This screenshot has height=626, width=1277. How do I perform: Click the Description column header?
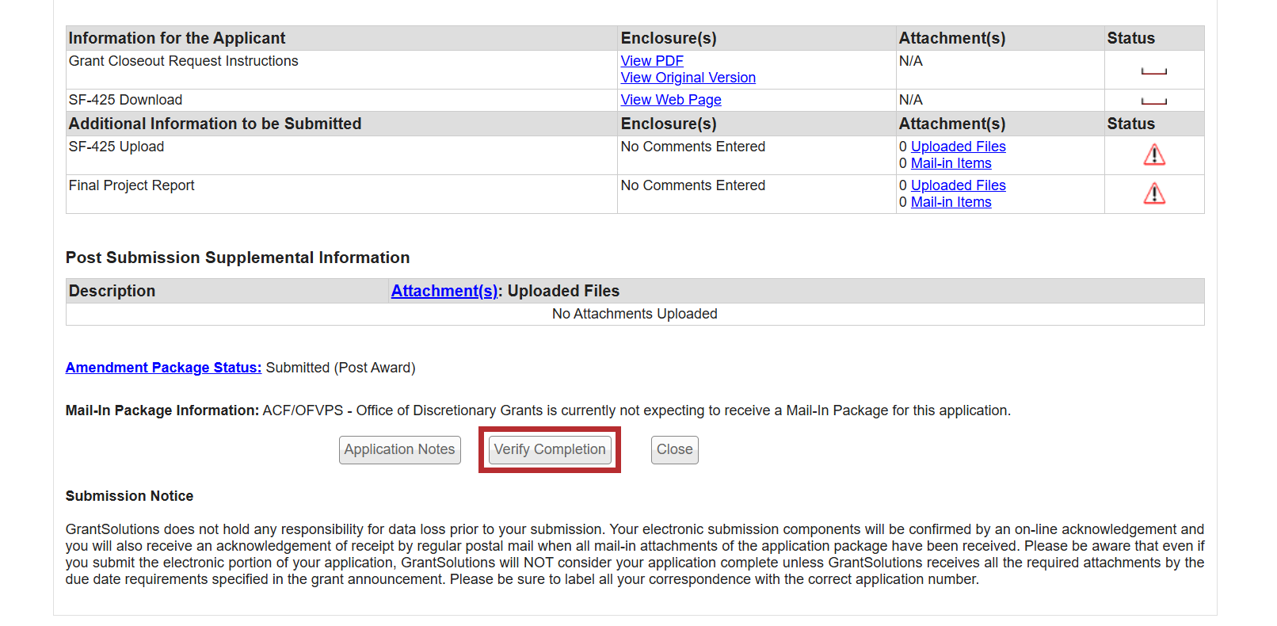112,291
